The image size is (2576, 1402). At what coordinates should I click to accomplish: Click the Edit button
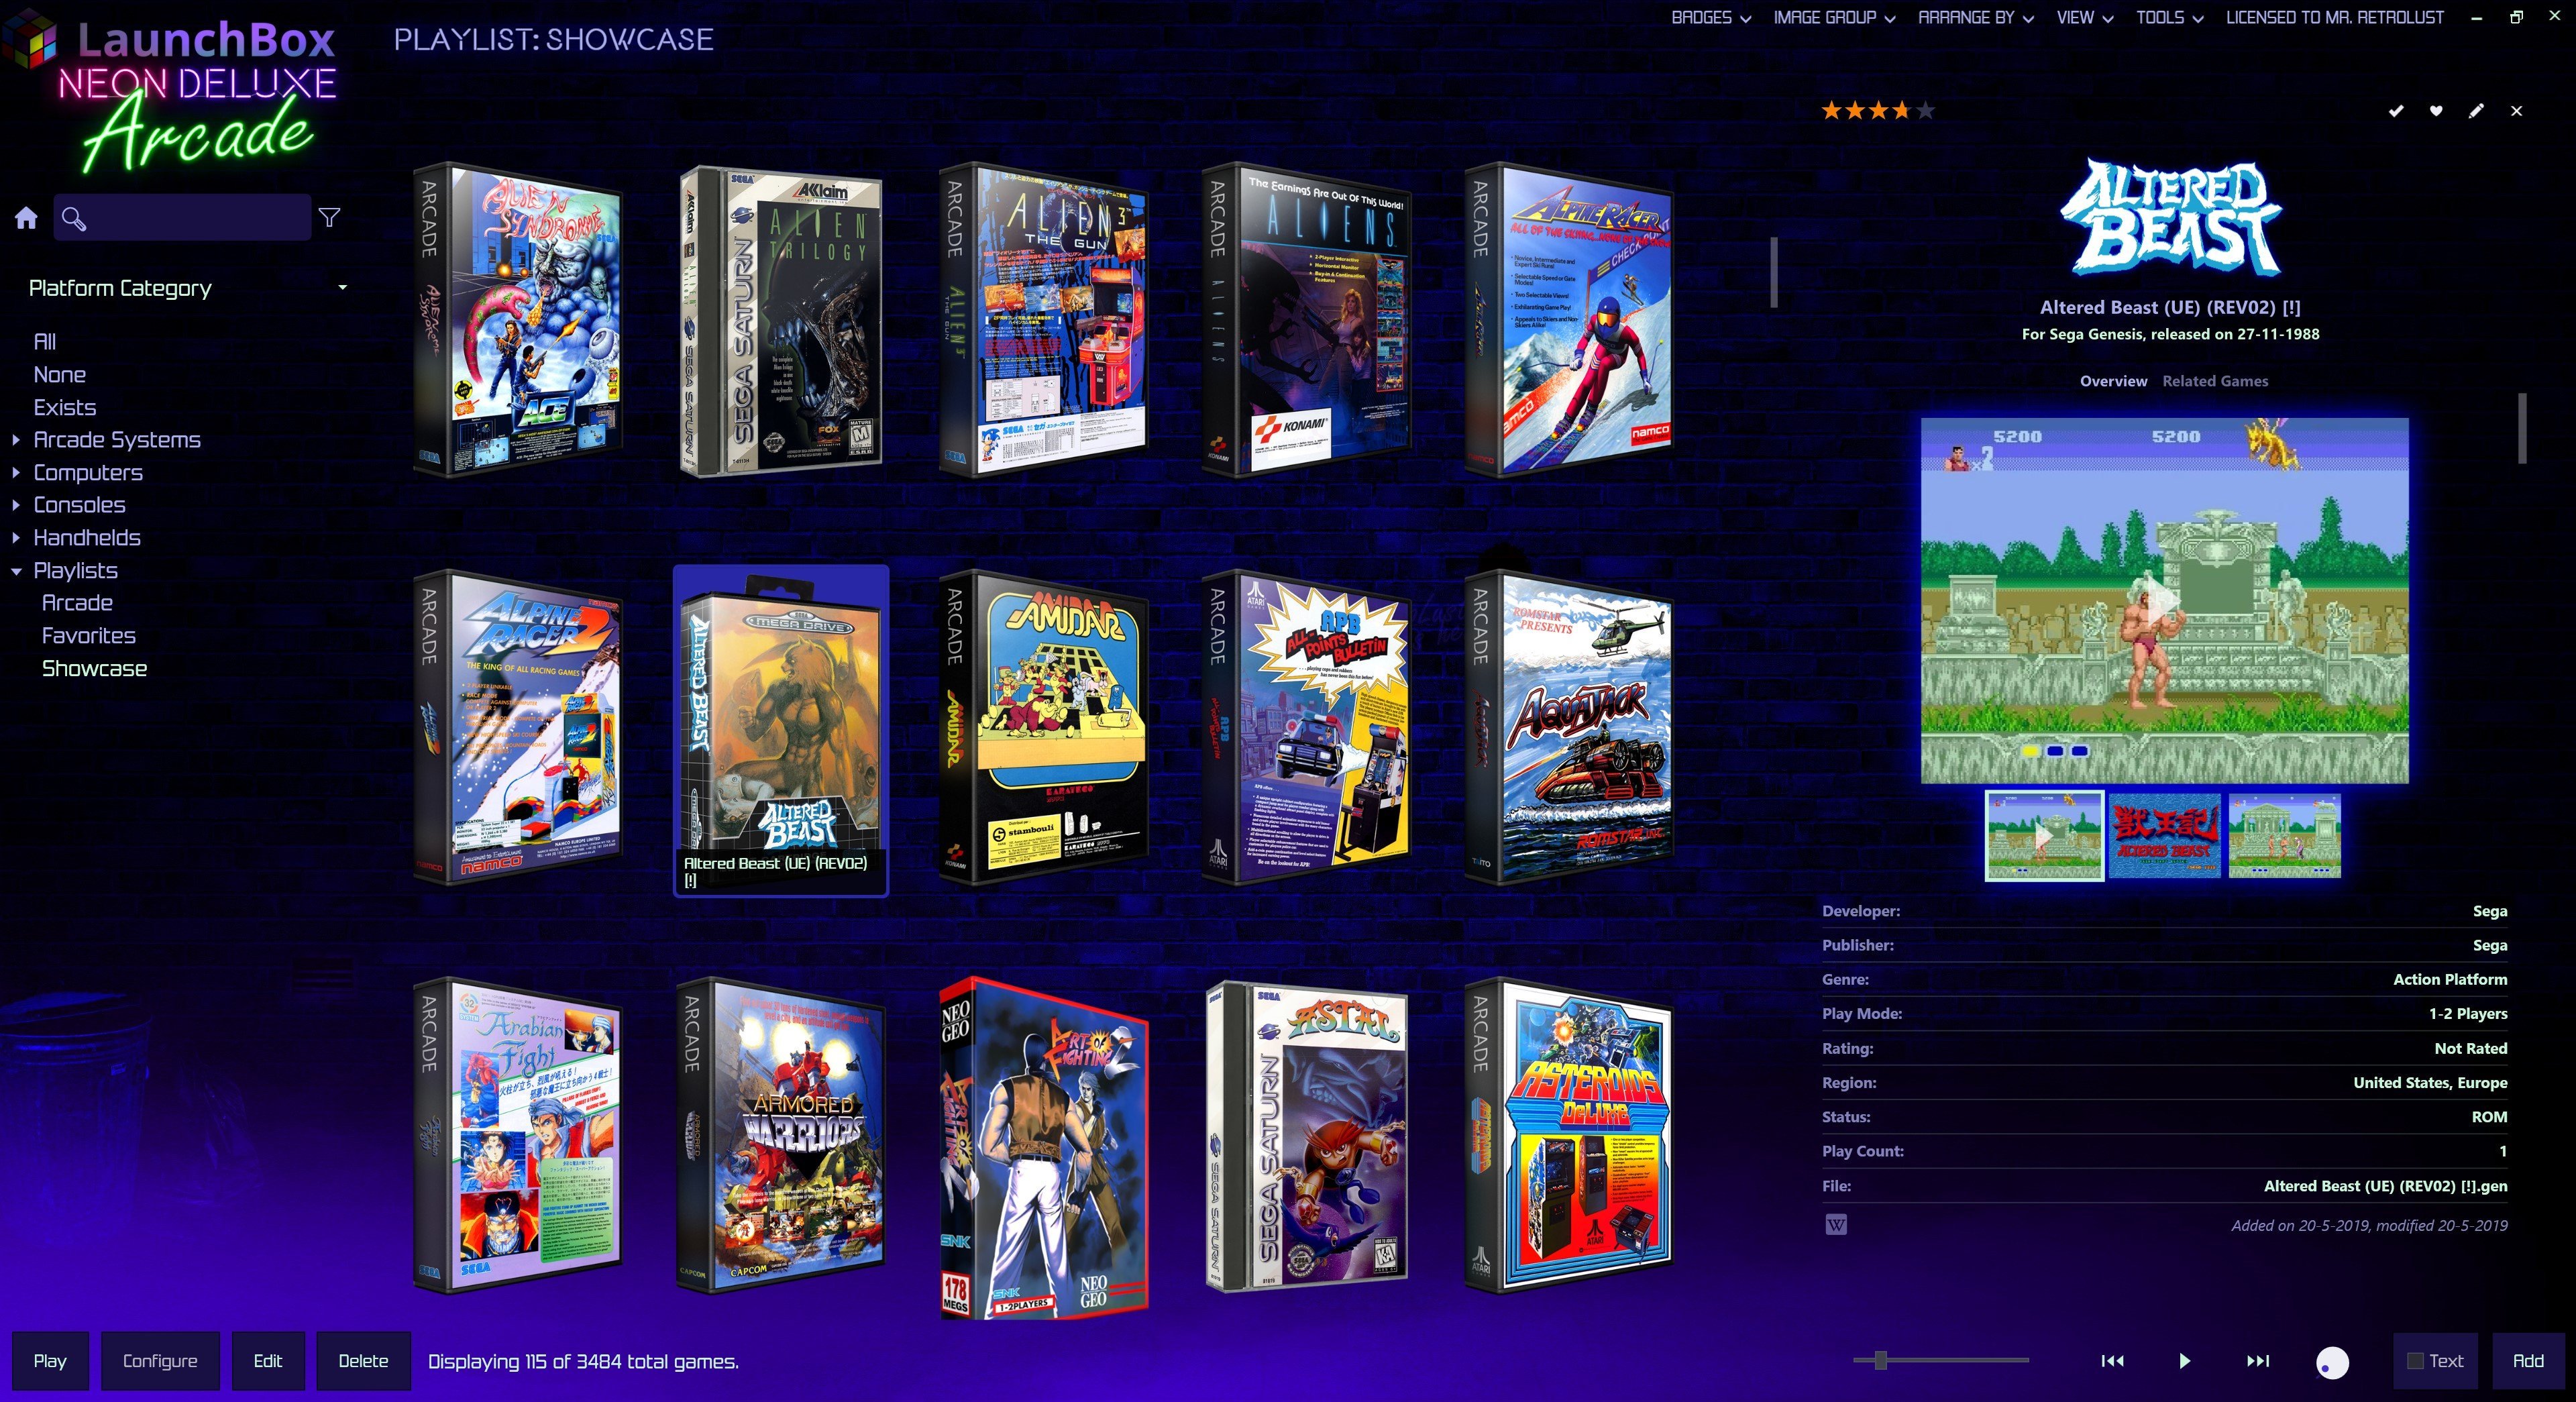(x=268, y=1361)
